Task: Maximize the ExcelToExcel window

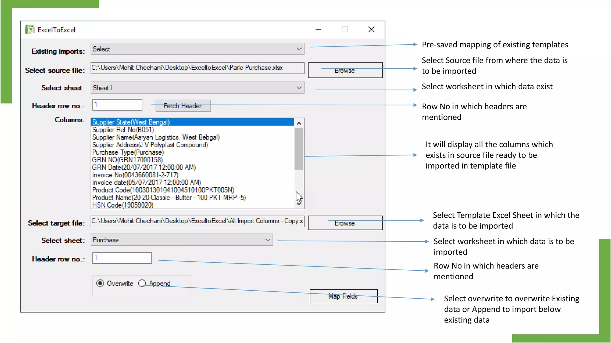Action: pos(345,29)
